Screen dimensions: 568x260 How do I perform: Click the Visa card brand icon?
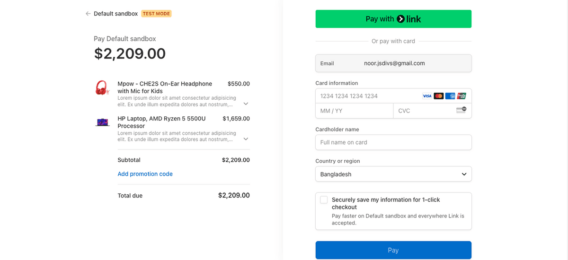click(x=427, y=96)
